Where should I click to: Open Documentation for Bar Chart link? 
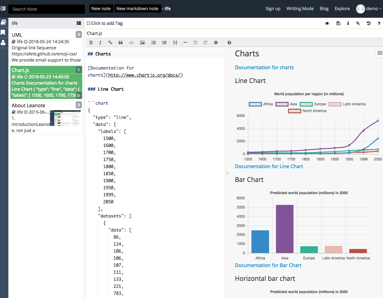point(268,265)
